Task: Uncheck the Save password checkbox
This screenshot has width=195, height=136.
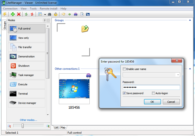Action: 124,93
